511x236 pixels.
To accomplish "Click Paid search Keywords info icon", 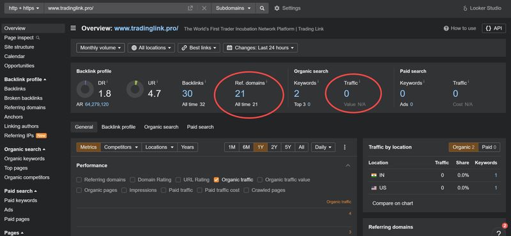I will click(x=424, y=82).
